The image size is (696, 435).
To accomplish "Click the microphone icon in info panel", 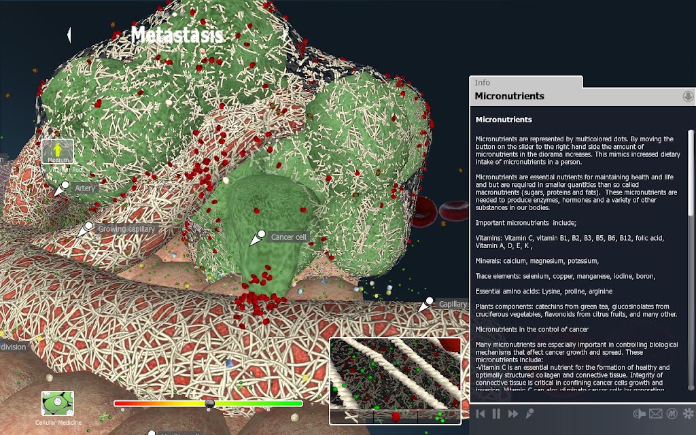I will tap(529, 414).
